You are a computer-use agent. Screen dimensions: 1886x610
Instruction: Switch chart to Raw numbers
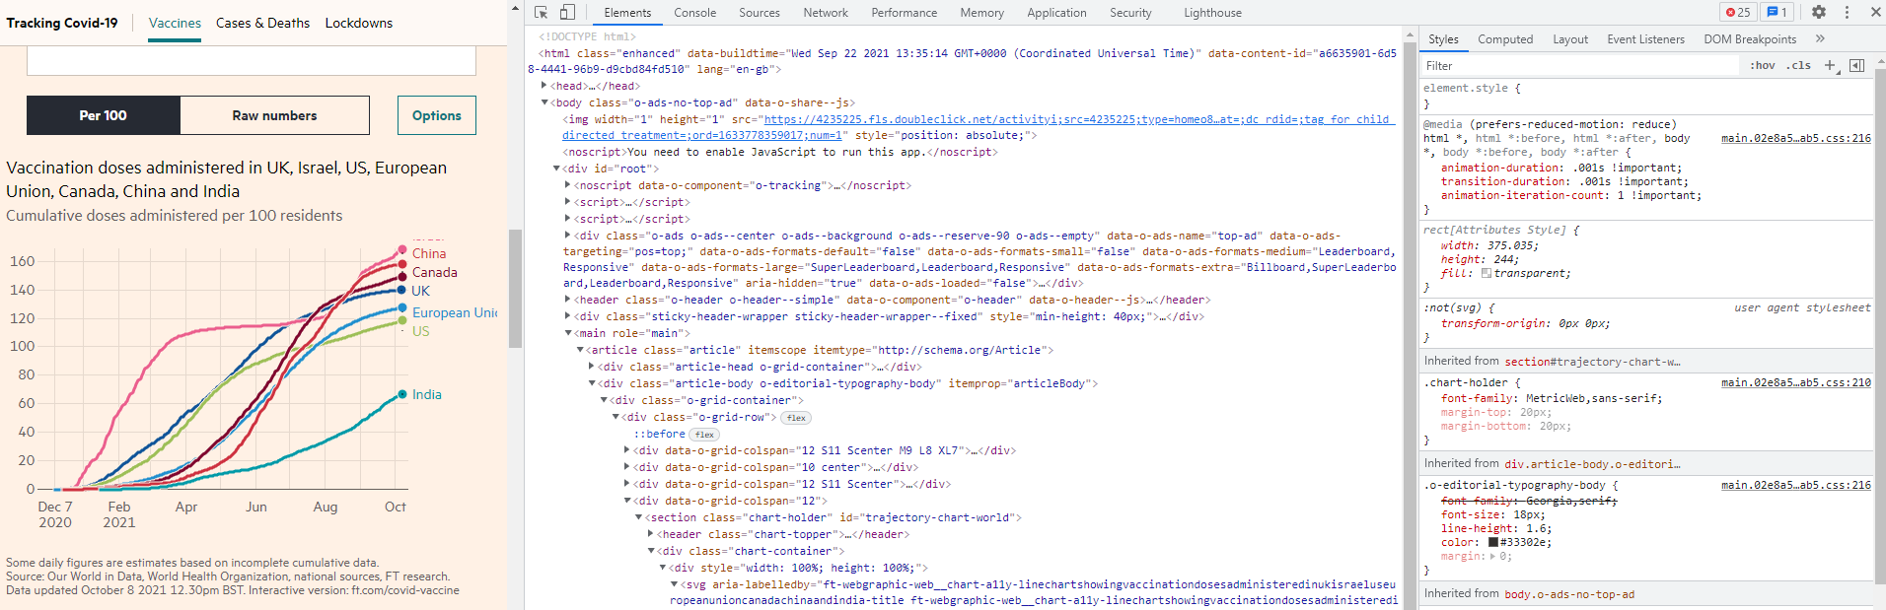[x=274, y=115]
